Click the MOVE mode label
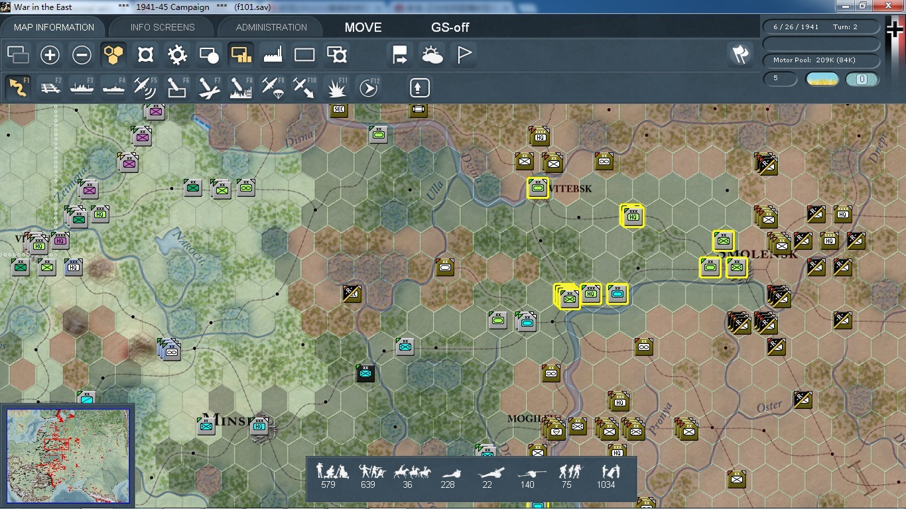The width and height of the screenshot is (906, 509). (x=363, y=28)
